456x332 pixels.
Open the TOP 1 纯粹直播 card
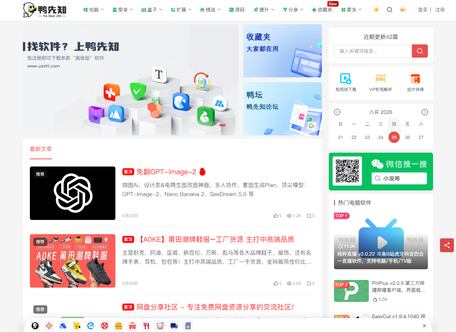click(x=381, y=241)
